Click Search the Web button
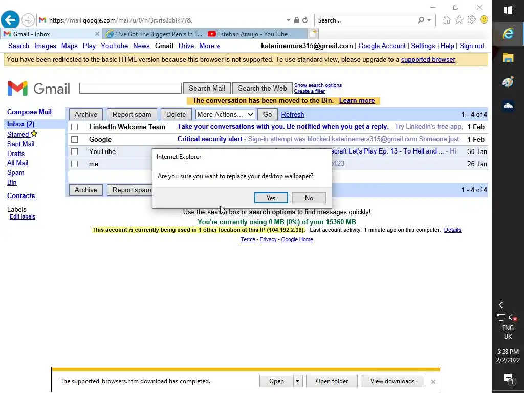524x393 pixels. click(263, 88)
